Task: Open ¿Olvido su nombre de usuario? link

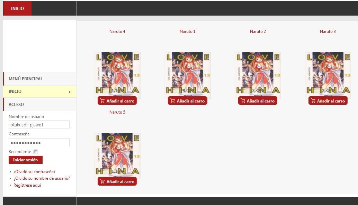Action: [x=42, y=178]
